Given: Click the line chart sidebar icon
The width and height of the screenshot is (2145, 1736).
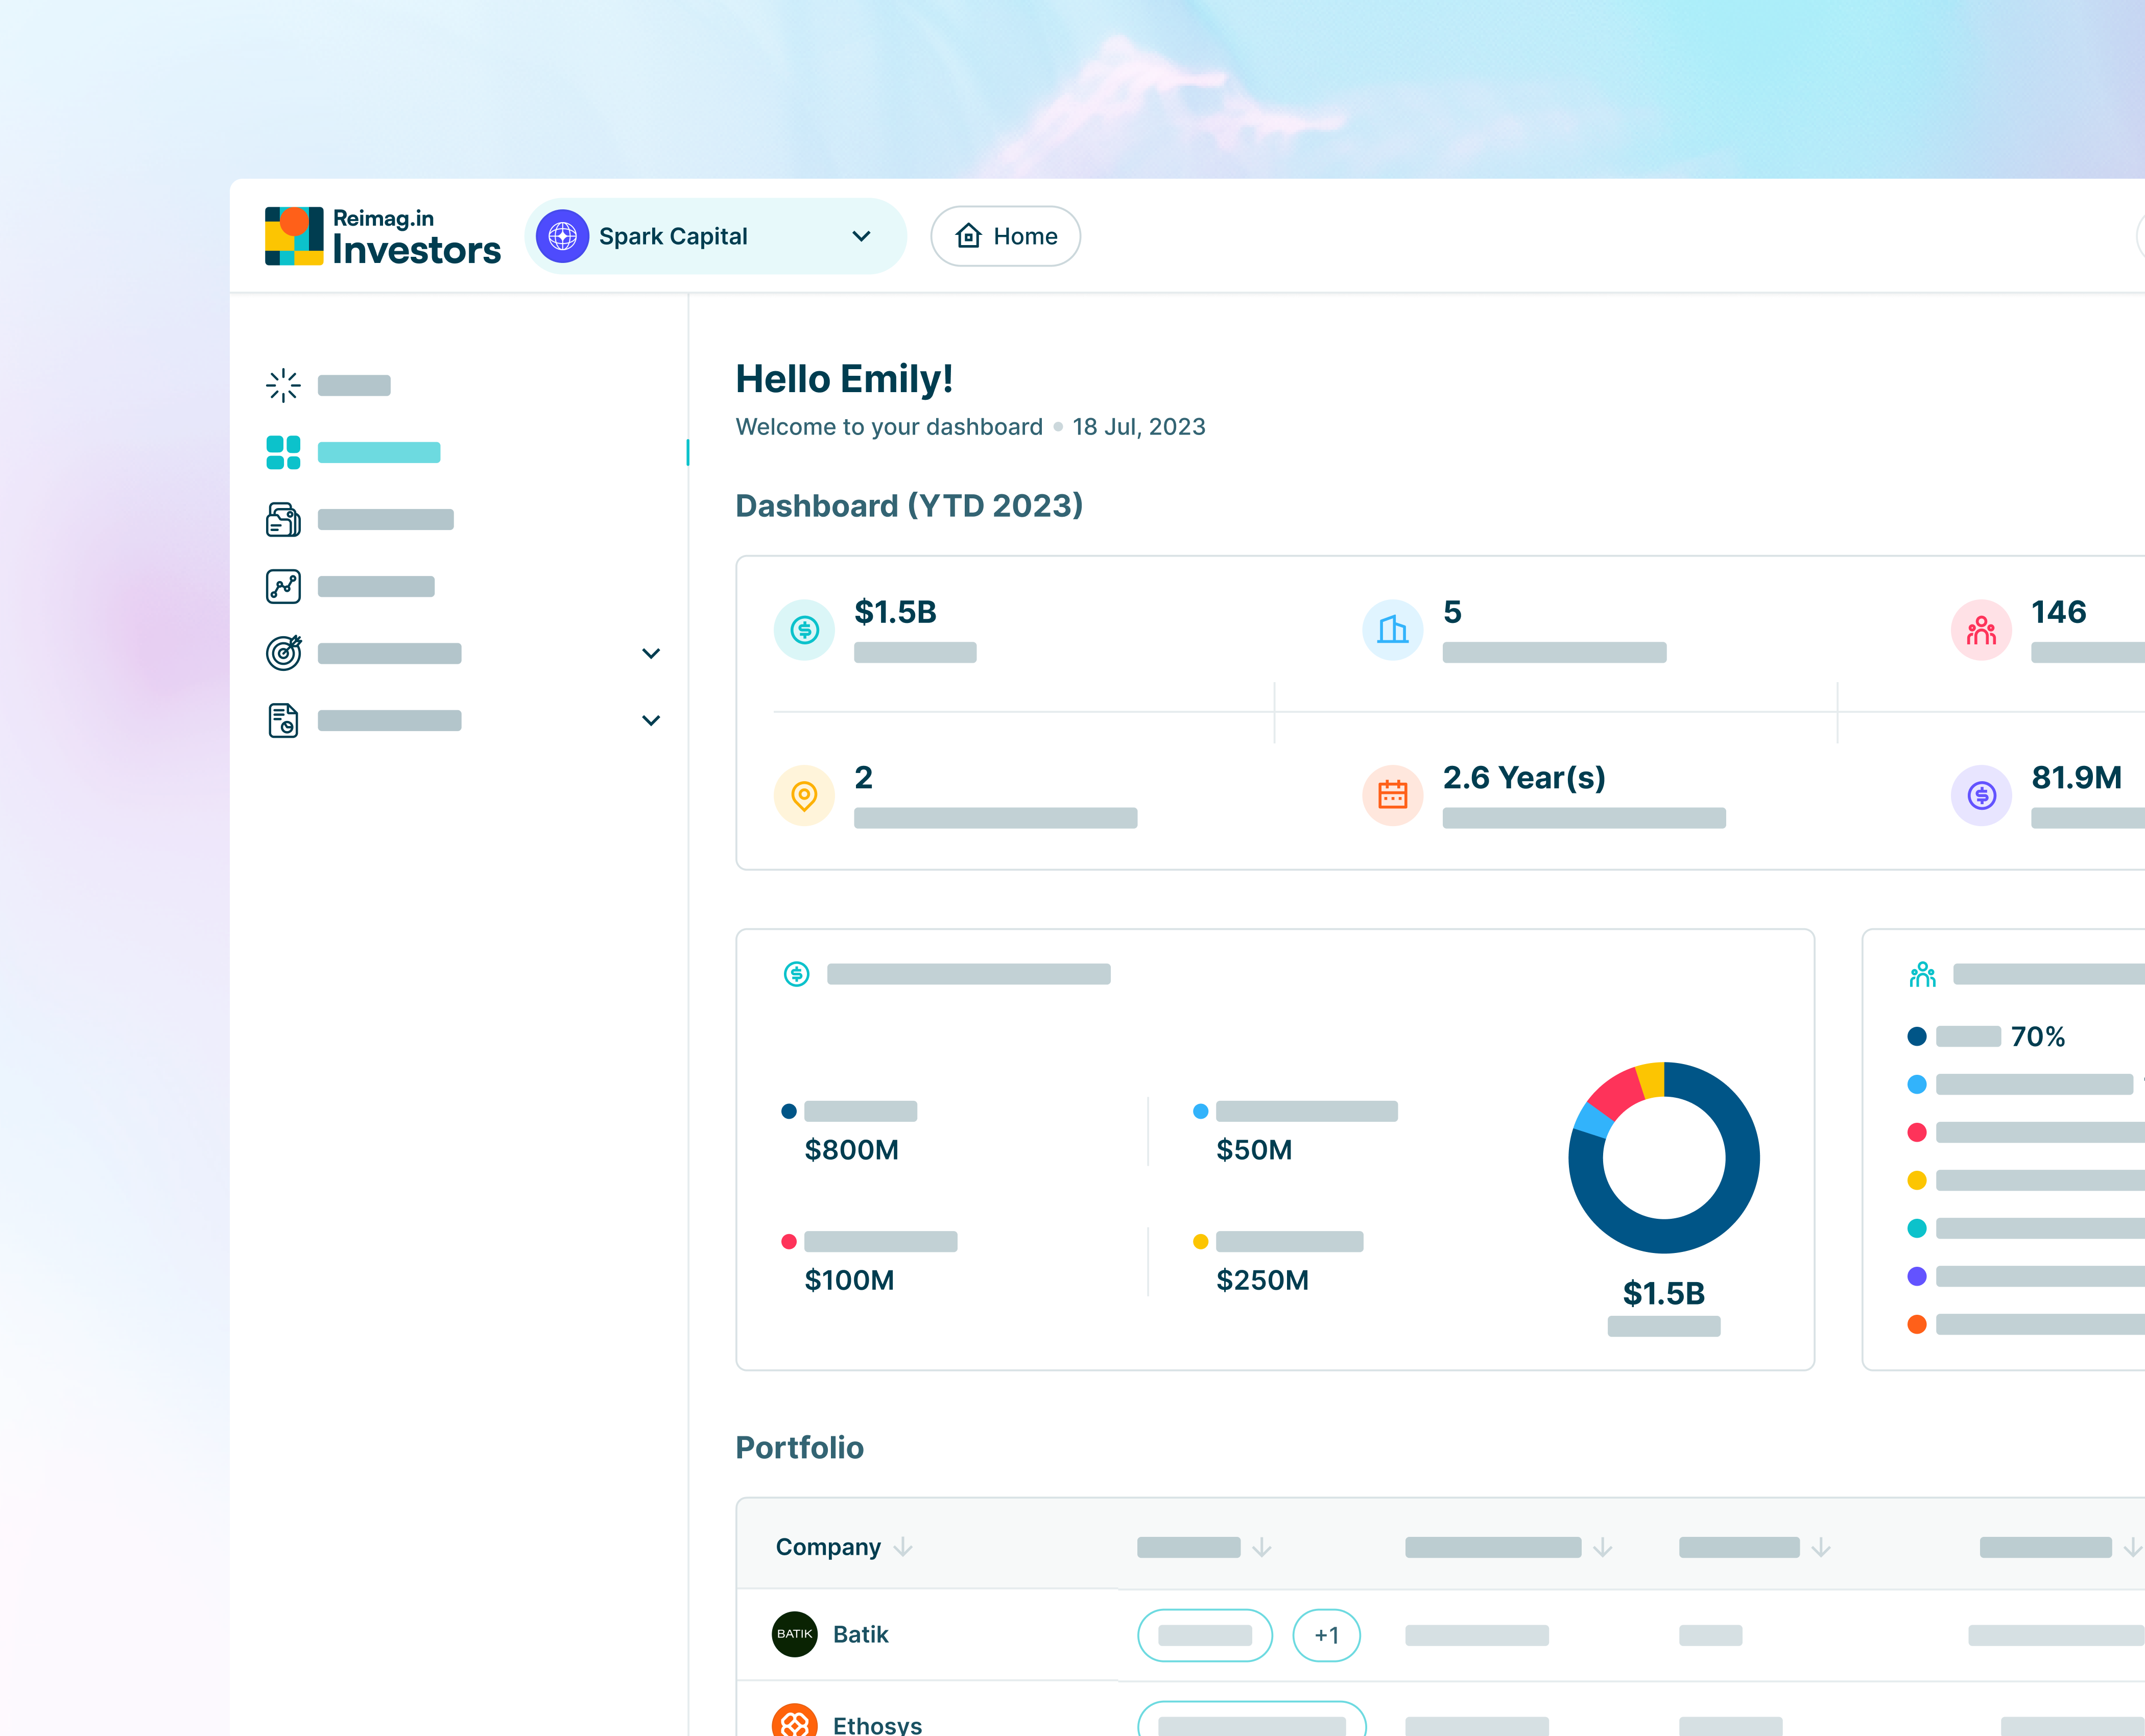Looking at the screenshot, I should [283, 586].
